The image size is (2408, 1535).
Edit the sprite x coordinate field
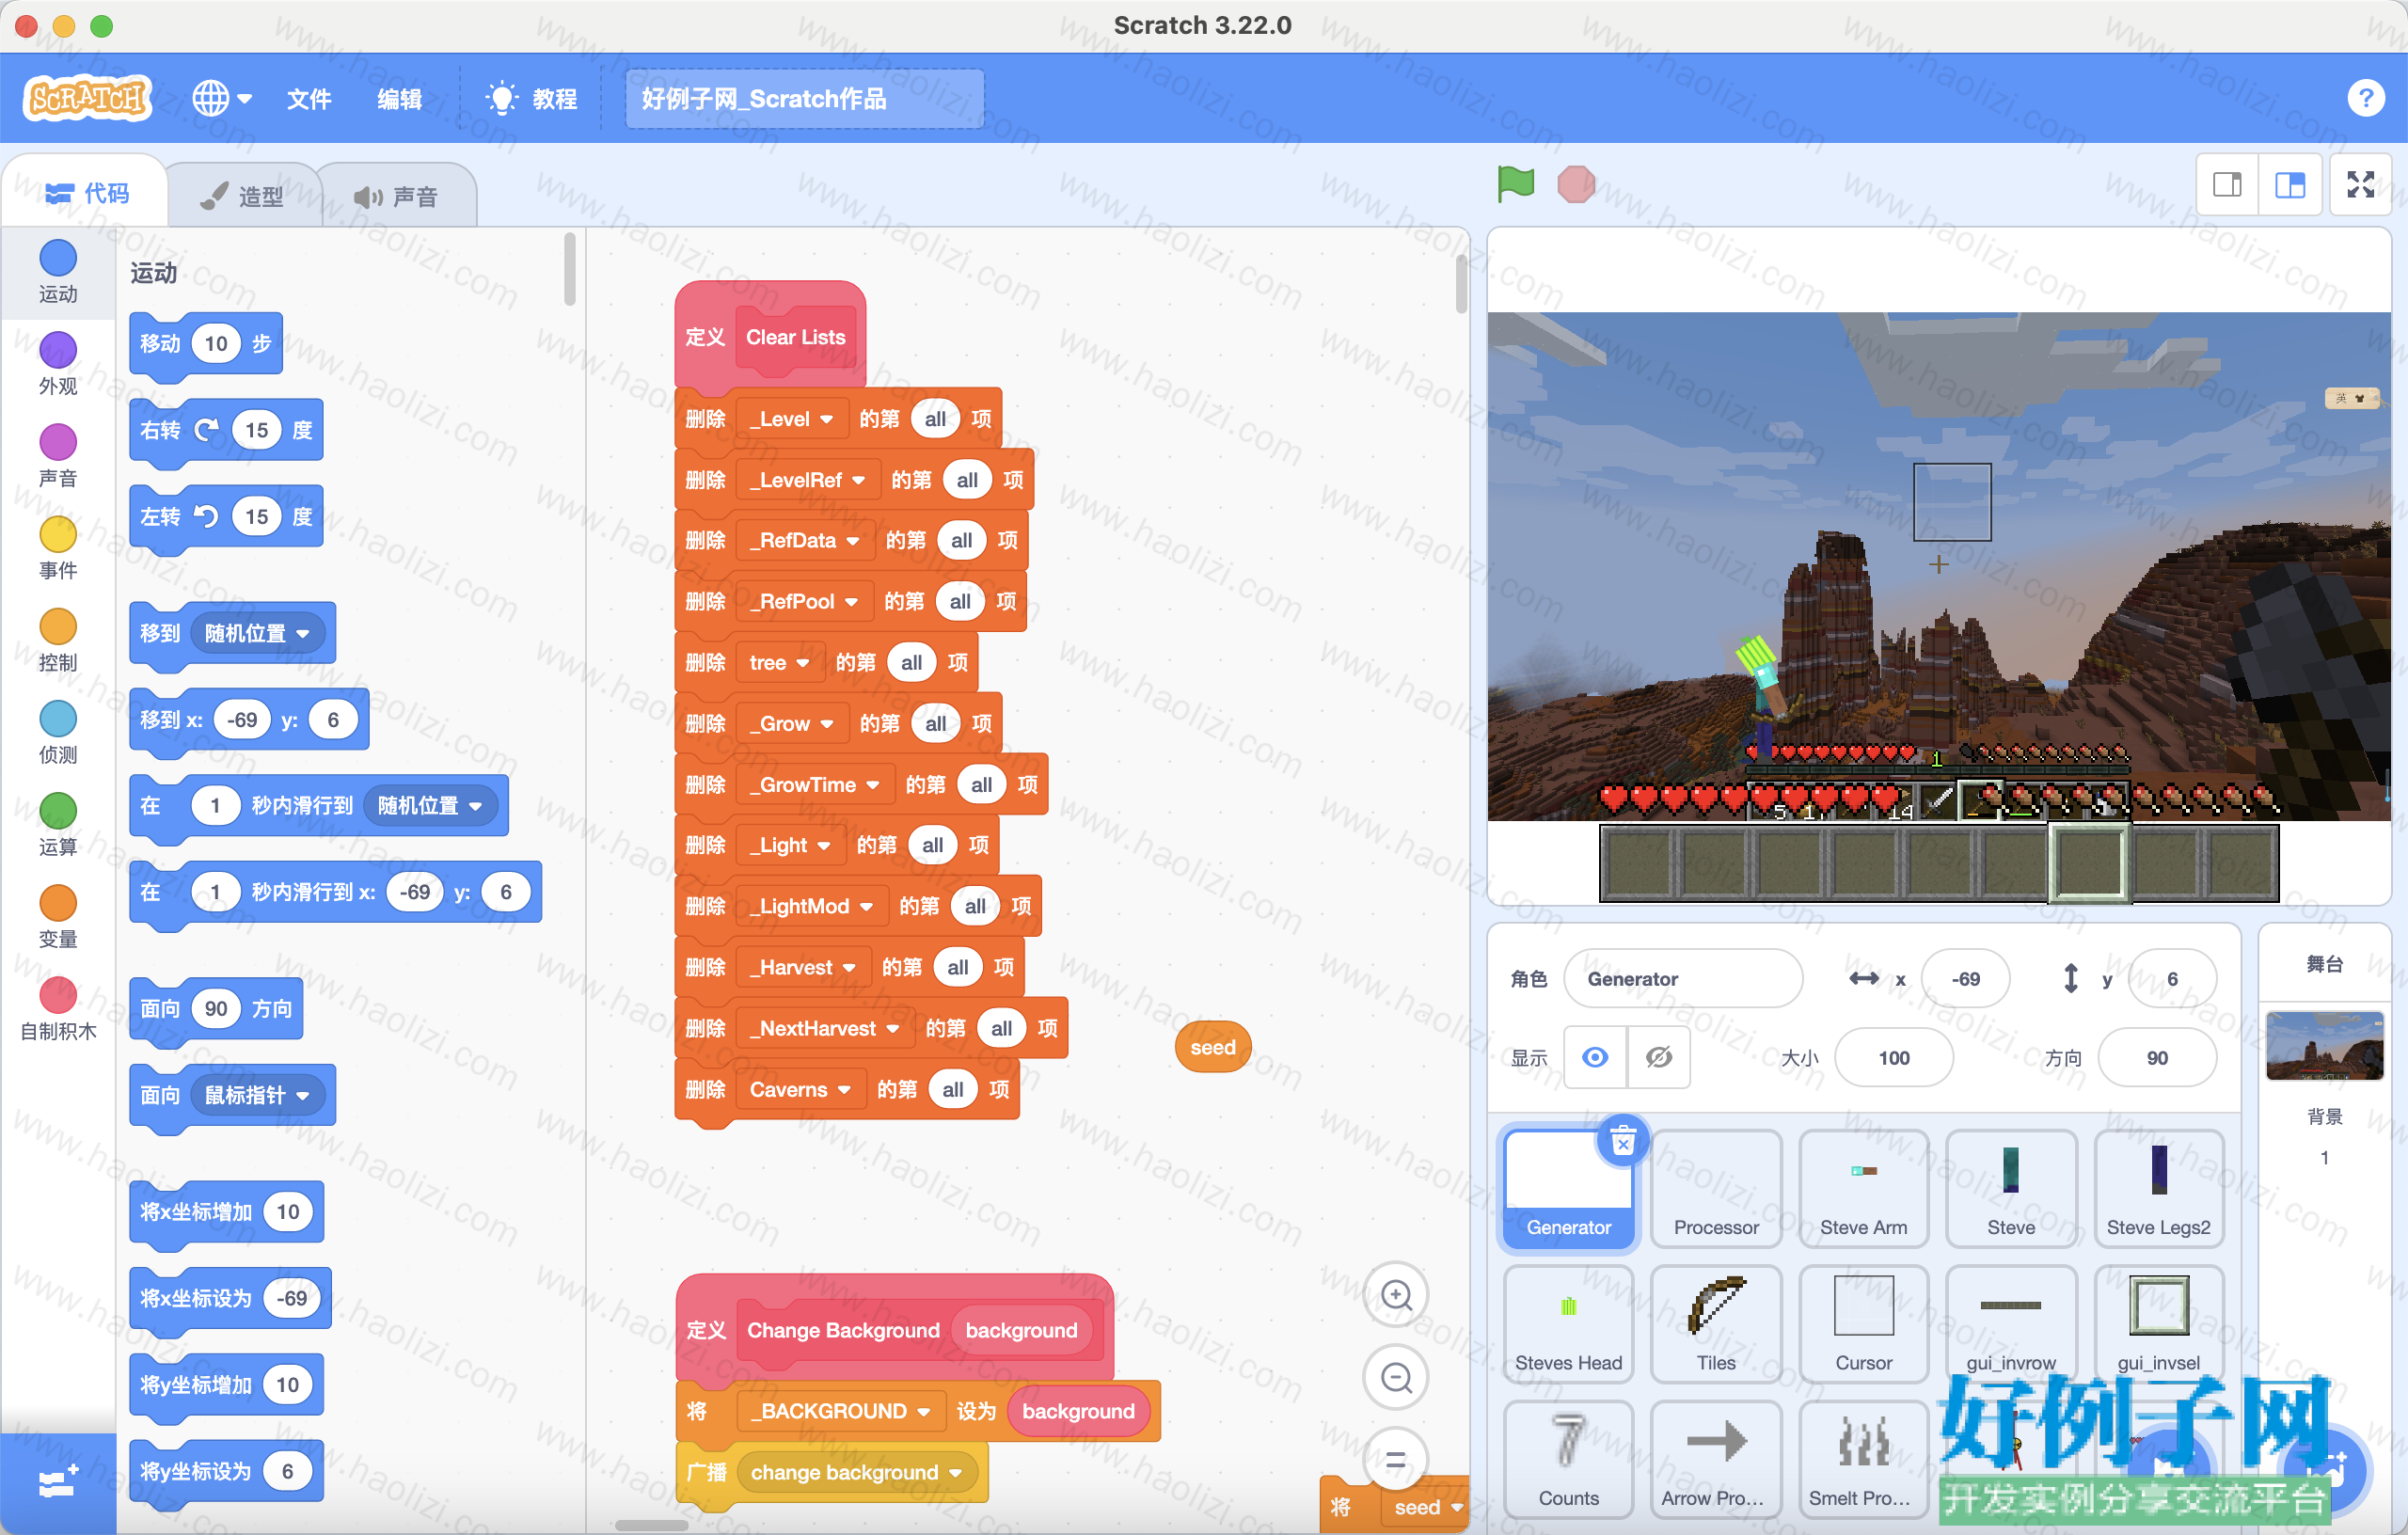pyautogui.click(x=1964, y=978)
